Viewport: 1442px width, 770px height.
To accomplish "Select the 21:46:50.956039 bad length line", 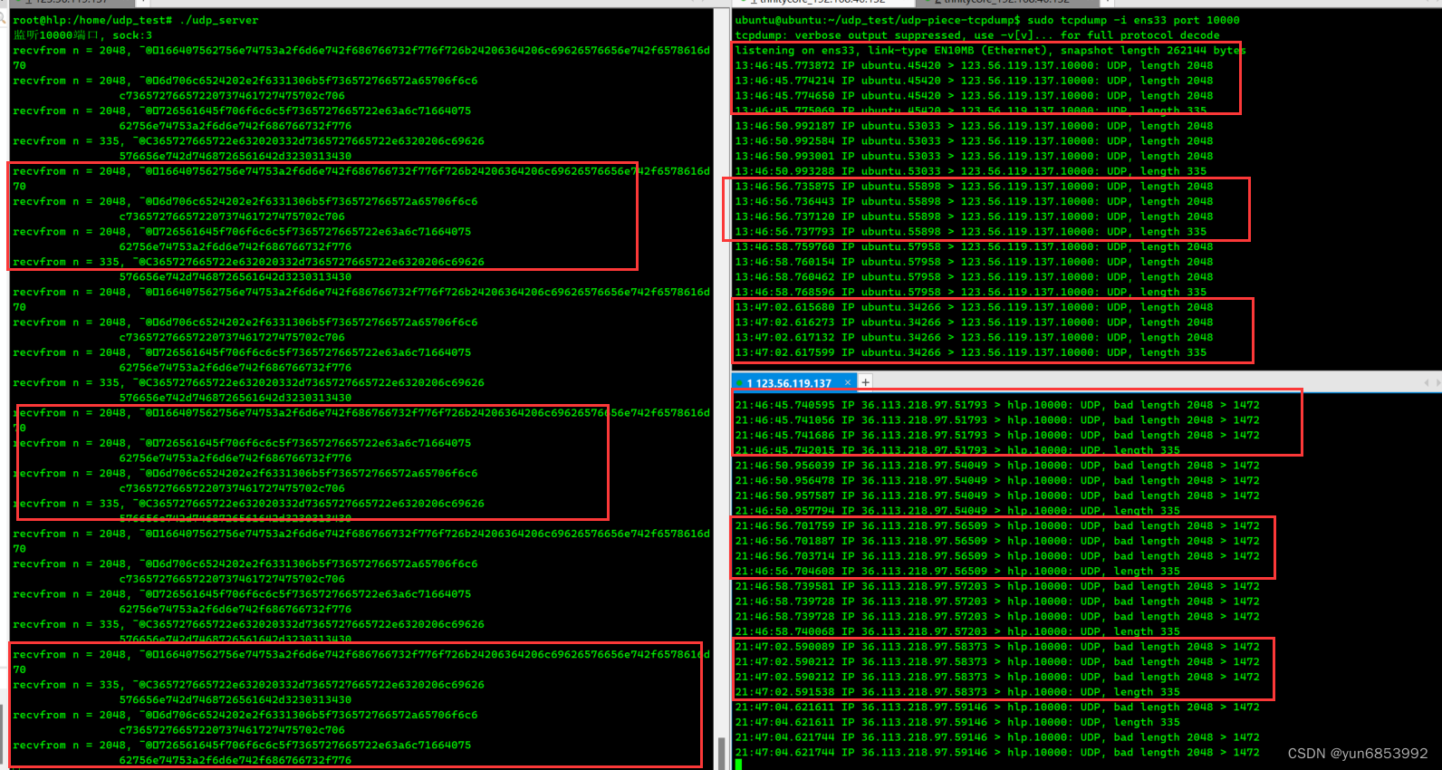I will (997, 466).
